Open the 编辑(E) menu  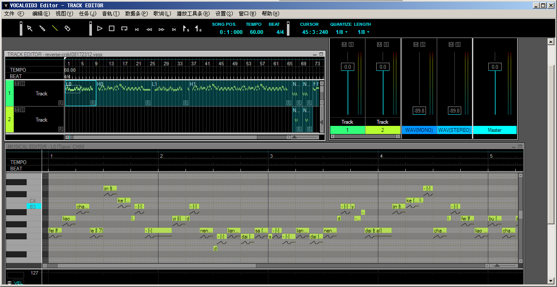41,14
